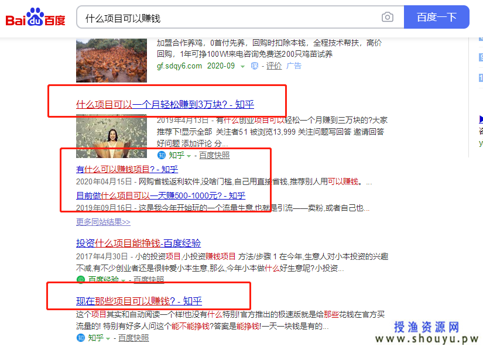Open link 有什么可以赚钱项目? - 知乎
The width and height of the screenshot is (483, 350).
pos(127,169)
